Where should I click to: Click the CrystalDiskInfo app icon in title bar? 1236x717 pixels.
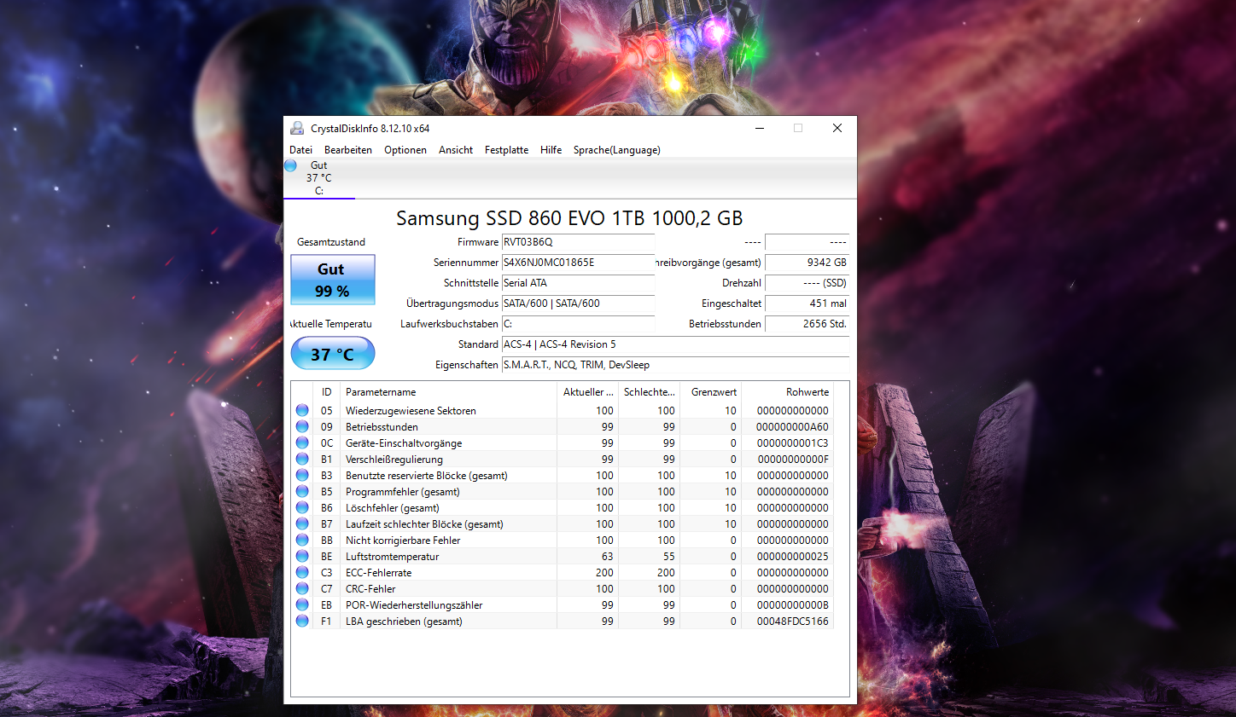[297, 128]
